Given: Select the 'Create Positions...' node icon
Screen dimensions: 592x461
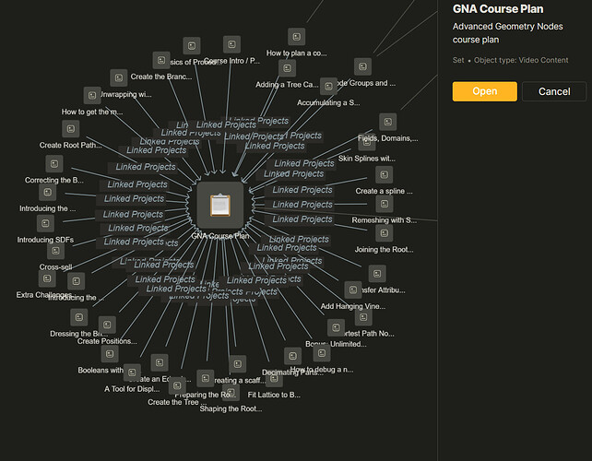Looking at the screenshot, I should pyautogui.click(x=107, y=325).
